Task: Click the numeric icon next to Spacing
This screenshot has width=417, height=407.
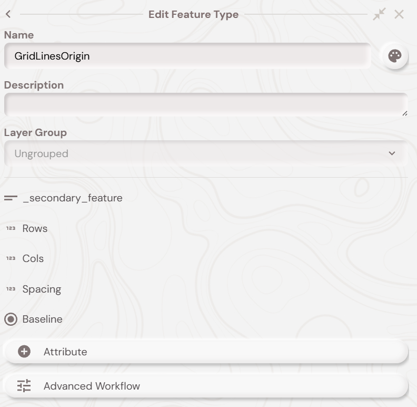Action: coord(11,289)
